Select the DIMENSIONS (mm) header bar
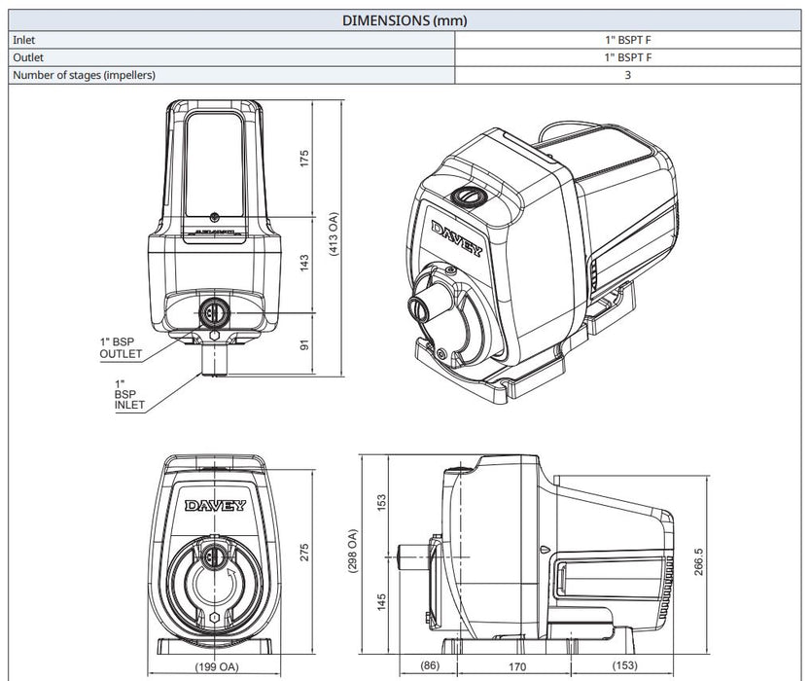This screenshot has height=681, width=810. click(405, 18)
